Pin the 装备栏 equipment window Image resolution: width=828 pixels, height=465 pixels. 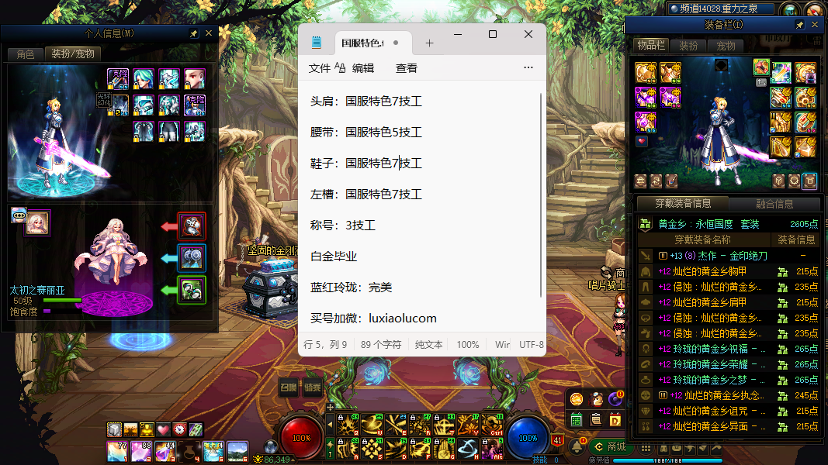[x=800, y=26]
